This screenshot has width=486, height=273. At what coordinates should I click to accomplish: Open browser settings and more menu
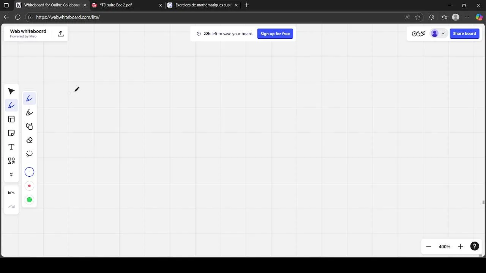point(467,17)
